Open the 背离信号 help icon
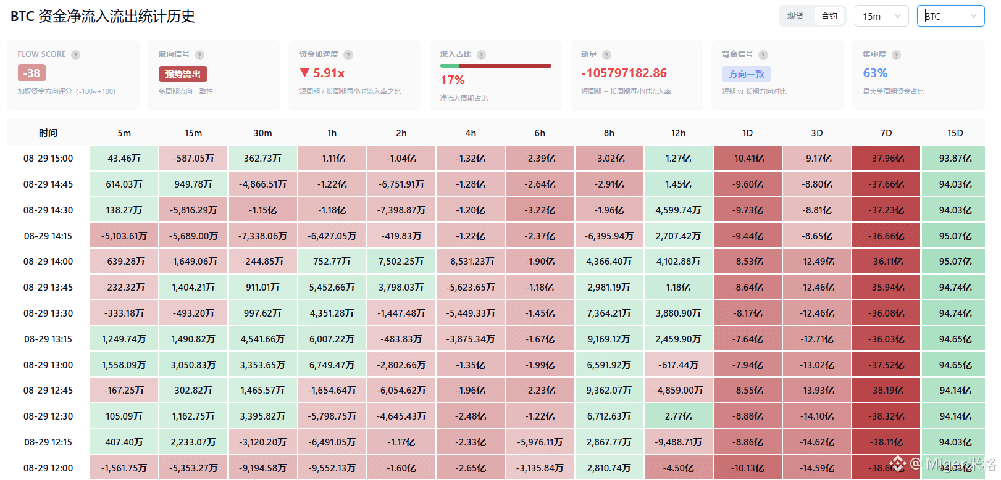Viewport: 1001px width, 480px height. point(763,55)
